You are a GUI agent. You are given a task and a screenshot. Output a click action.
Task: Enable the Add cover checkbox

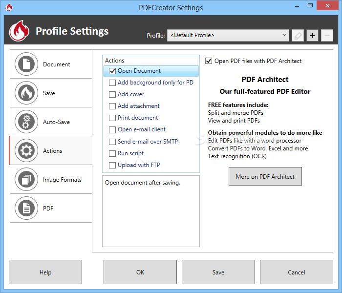tap(112, 94)
